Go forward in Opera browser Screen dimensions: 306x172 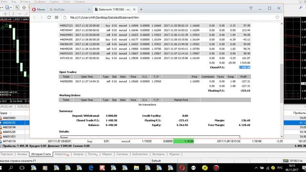[42, 17]
